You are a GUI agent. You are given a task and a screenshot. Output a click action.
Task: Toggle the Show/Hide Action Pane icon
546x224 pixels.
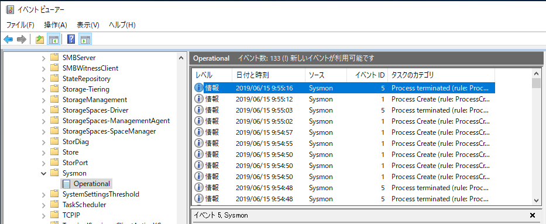pos(85,39)
